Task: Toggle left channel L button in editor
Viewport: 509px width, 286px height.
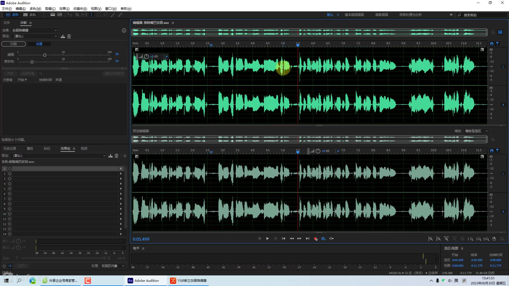Action: (x=503, y=67)
